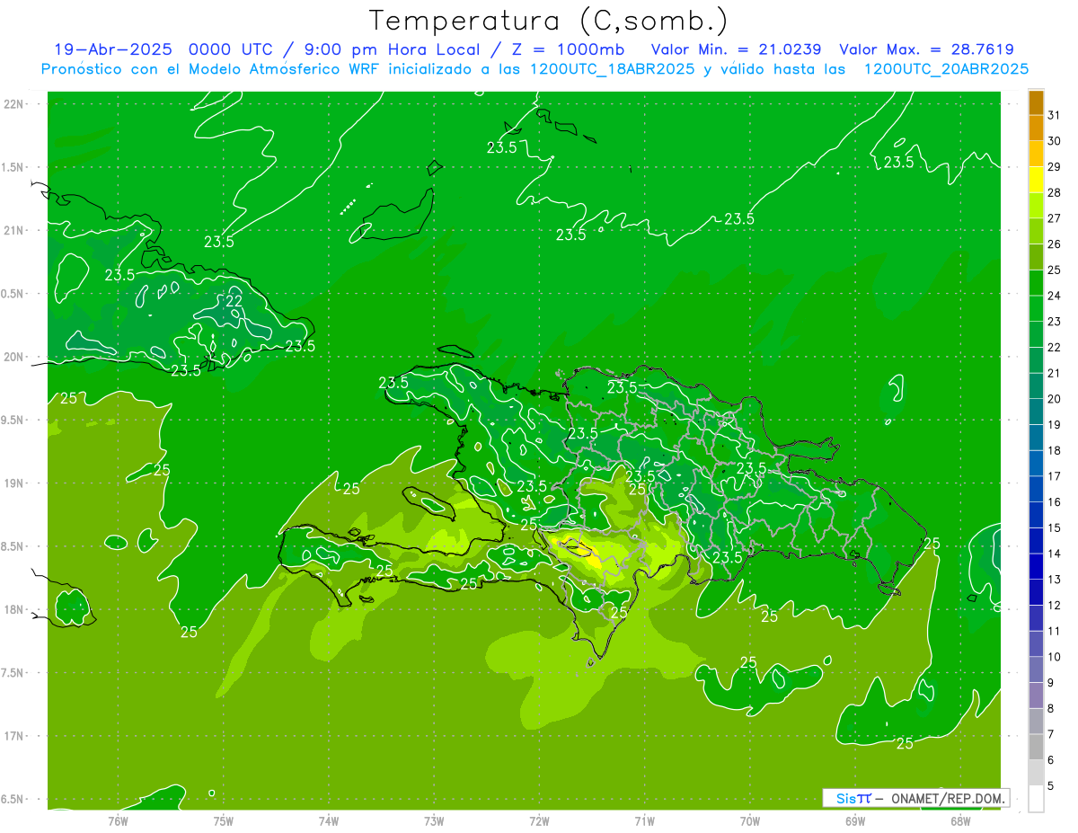
Task: Click the "76W" longitude axis label
Action: pos(118,820)
